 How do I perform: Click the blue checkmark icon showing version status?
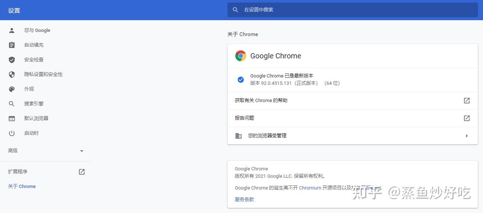coord(240,79)
